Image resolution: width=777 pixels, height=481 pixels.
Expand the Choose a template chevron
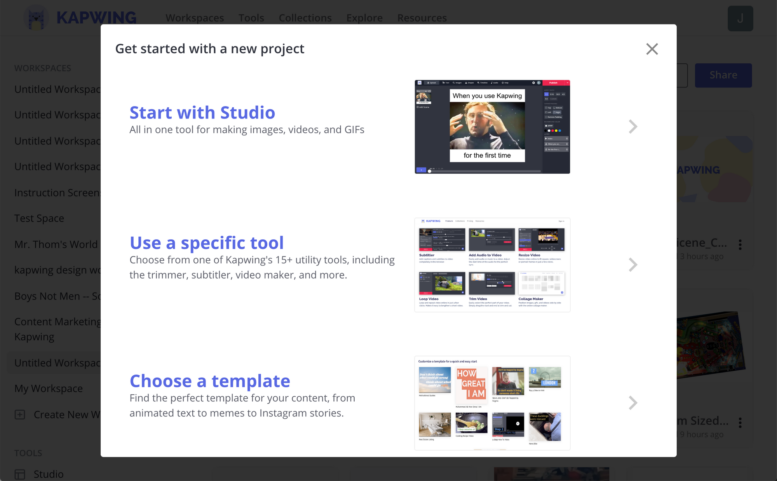(x=633, y=403)
